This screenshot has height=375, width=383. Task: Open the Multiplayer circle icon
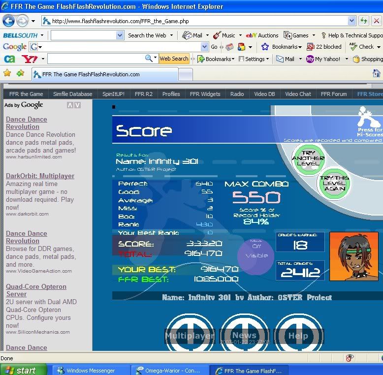190,335
